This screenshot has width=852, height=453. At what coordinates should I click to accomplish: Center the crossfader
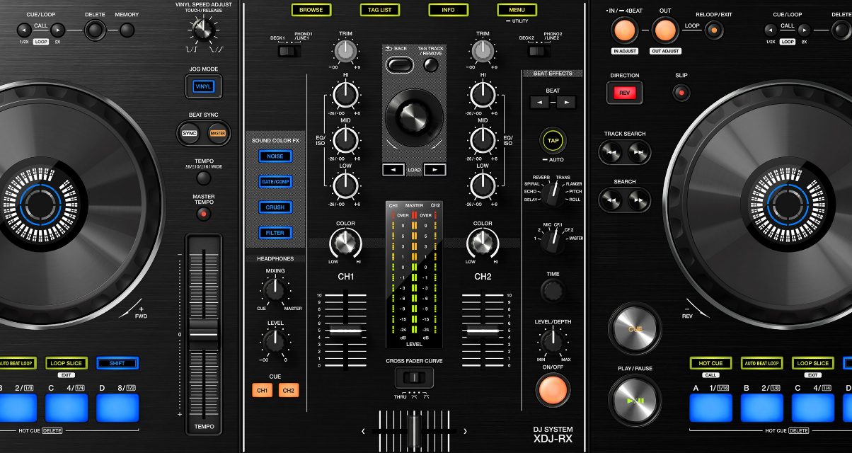pyautogui.click(x=413, y=430)
